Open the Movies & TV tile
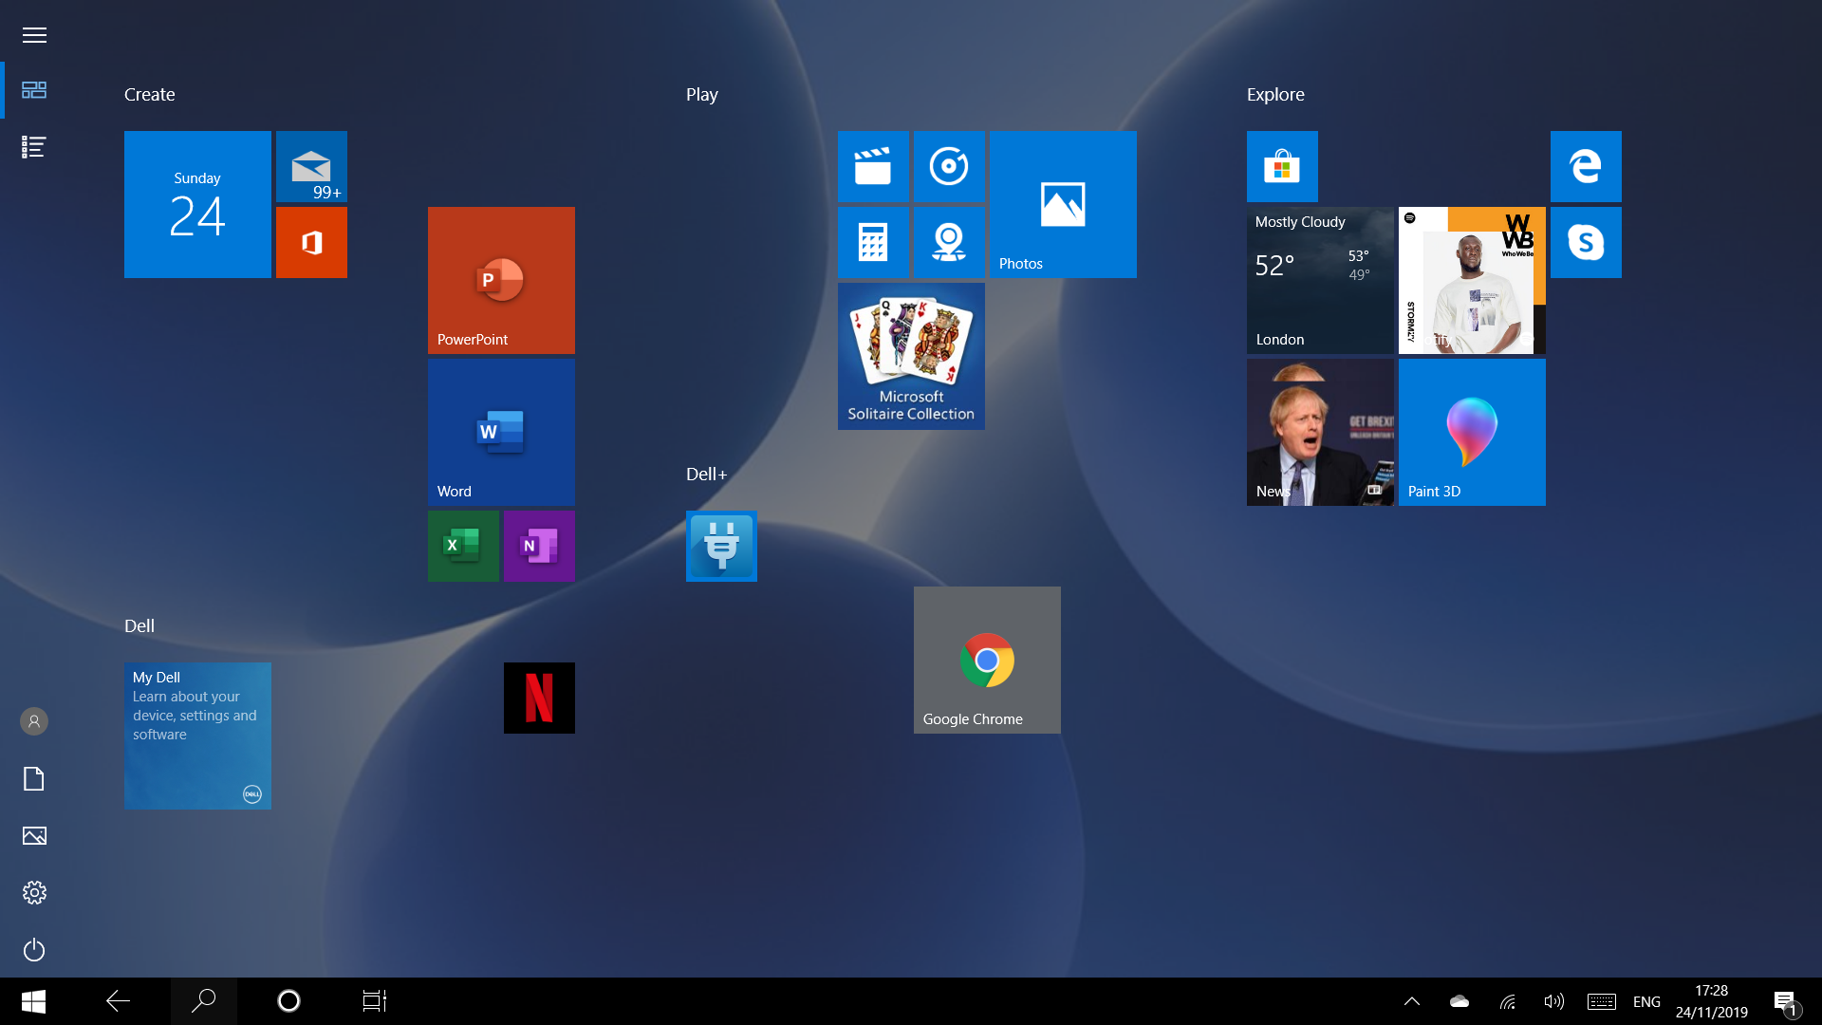 coord(873,166)
